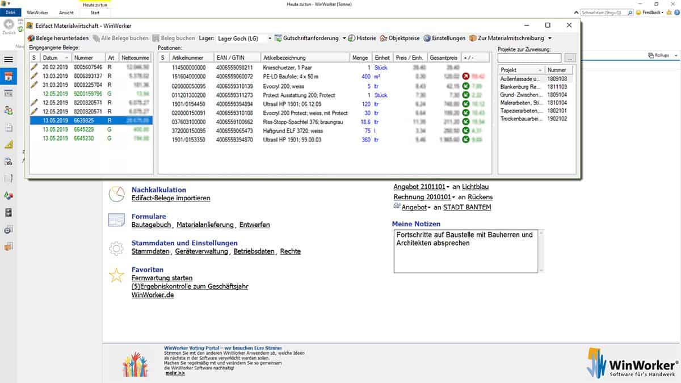This screenshot has height=383, width=681.
Task: Click the Gutschriftanforderung button
Action: (x=306, y=38)
